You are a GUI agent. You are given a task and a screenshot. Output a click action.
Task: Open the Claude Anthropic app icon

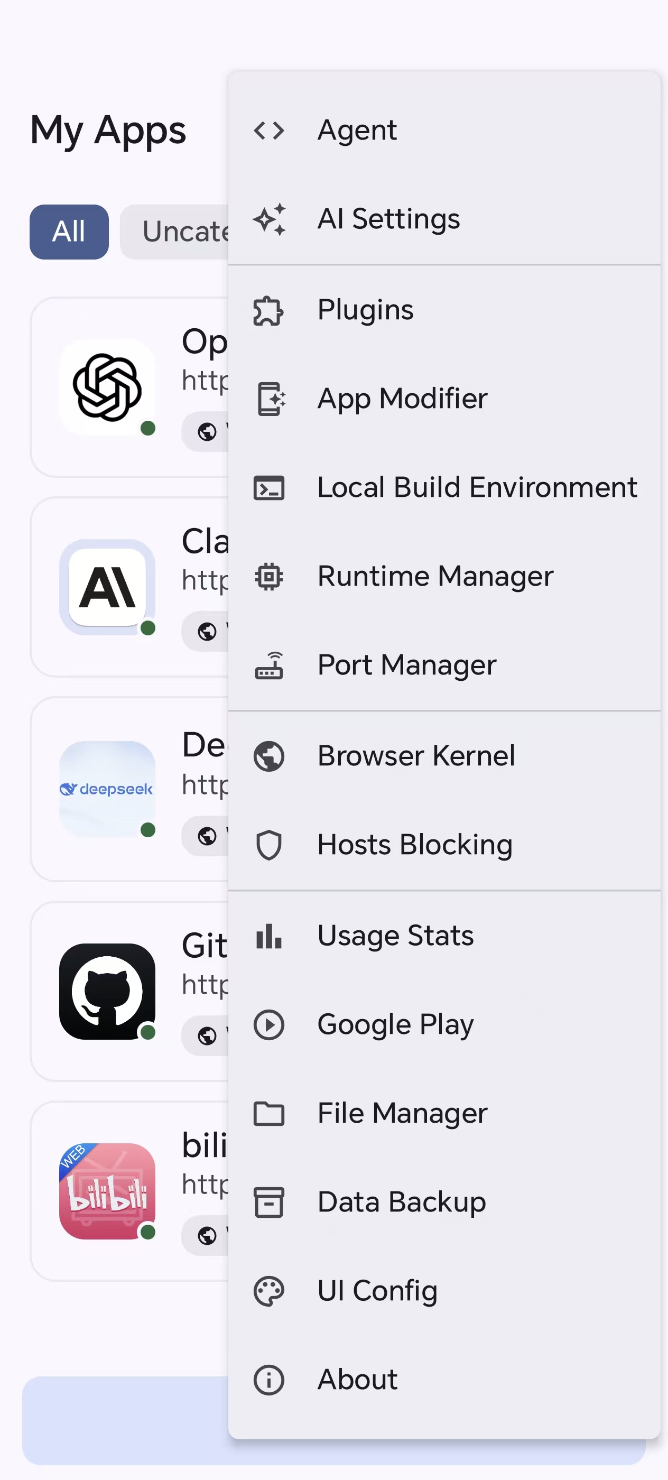point(107,587)
